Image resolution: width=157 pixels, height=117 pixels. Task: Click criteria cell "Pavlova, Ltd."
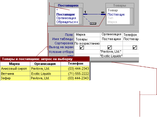tap(111, 52)
